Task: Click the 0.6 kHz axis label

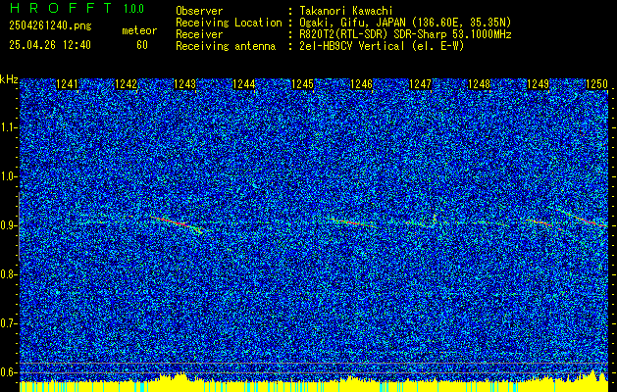Action: point(7,372)
